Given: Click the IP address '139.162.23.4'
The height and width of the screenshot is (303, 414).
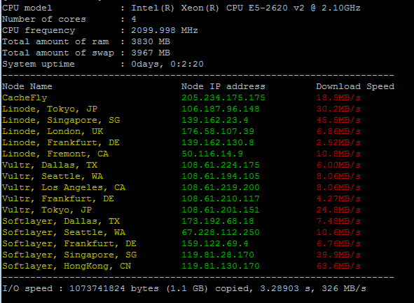Looking at the screenshot, I should click(214, 121).
